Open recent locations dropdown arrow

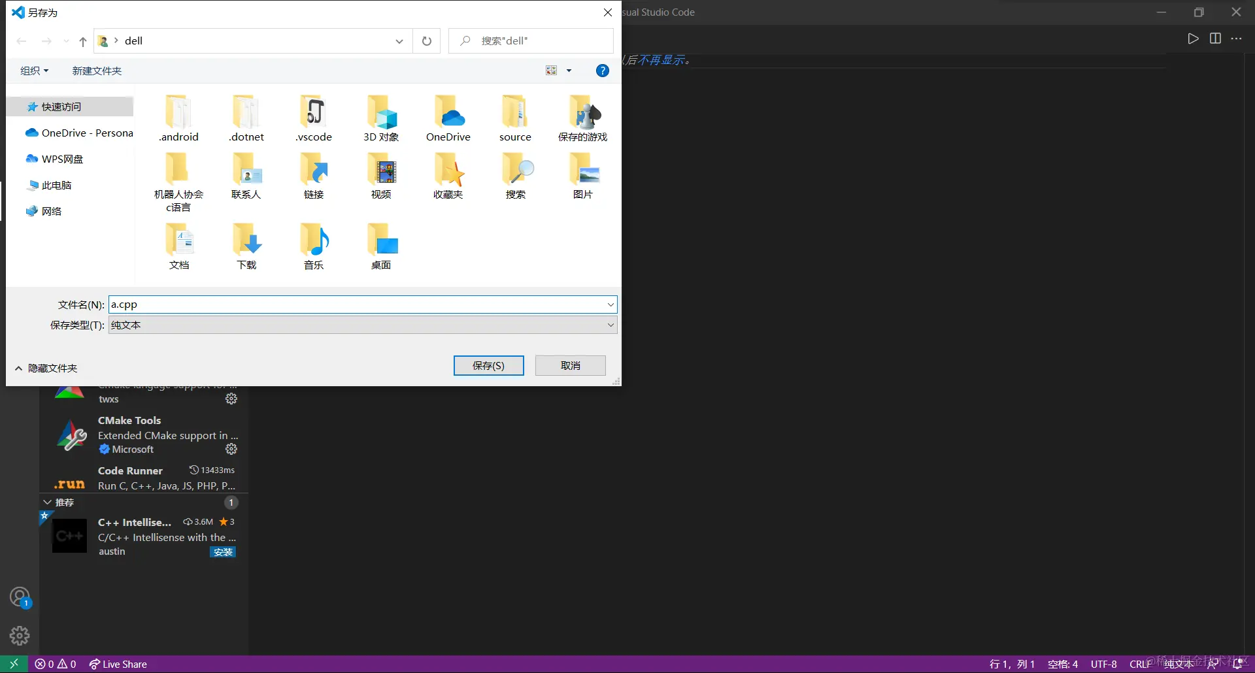(66, 41)
